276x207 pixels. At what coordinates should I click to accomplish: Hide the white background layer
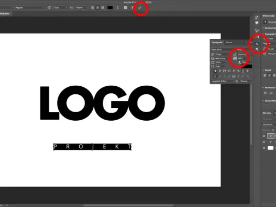point(264,148)
